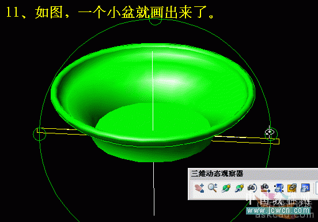Viewport: 318px width, 222px height.
Task: Click the top arcball quadrant circle
Action: coord(156,19)
